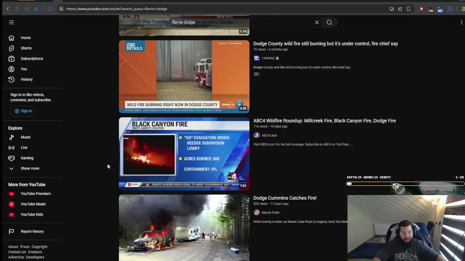The image size is (465, 261).
Task: Click the '72 views • 6 months ago' text
Action: coord(271,49)
